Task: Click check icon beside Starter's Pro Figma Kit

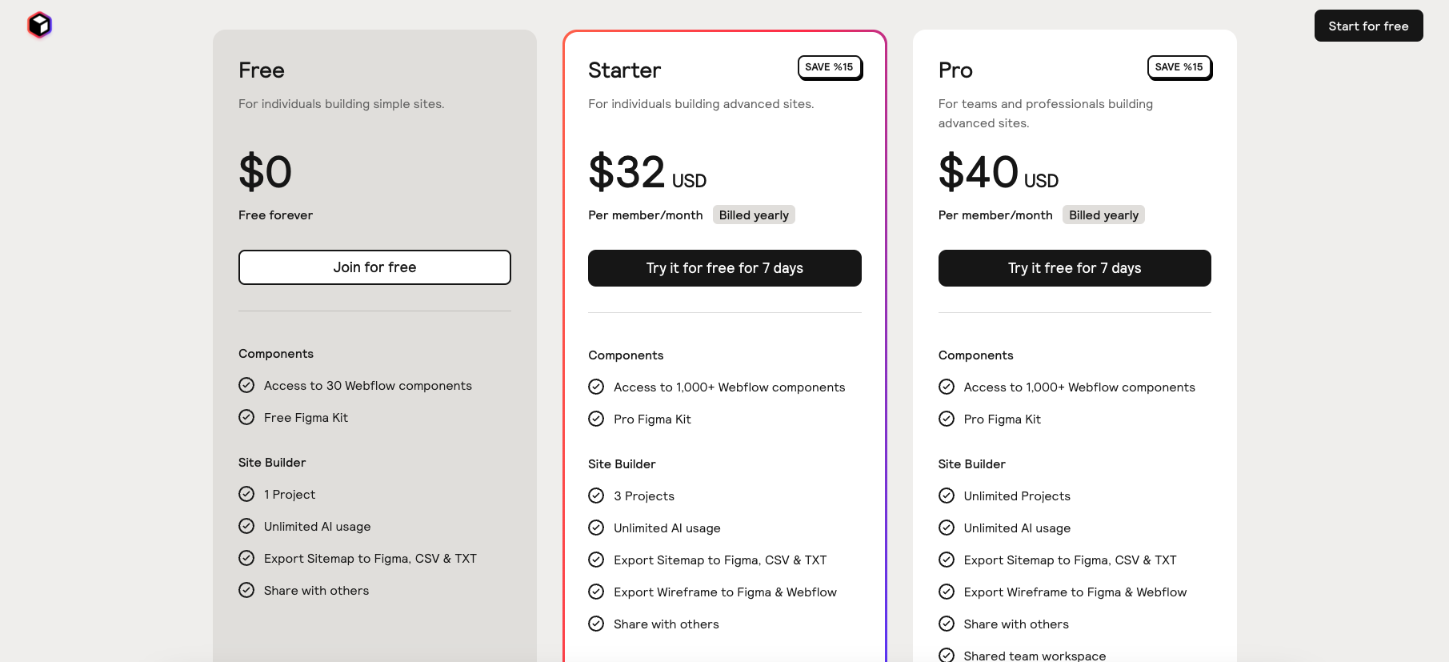Action: [x=596, y=419]
